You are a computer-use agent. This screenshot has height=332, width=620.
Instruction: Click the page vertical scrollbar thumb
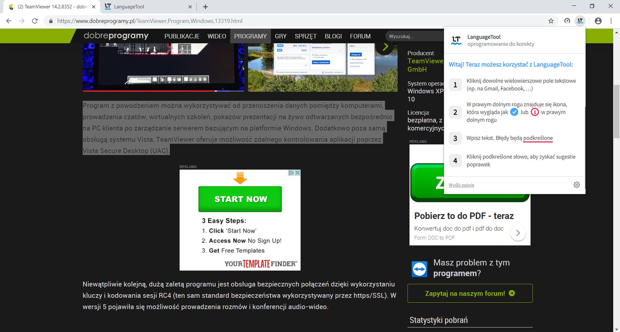(x=616, y=111)
